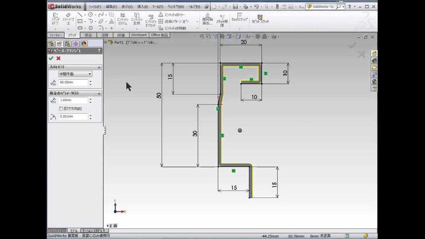Click the Undo icon in top toolbar
Viewport: 425px width, 239px height.
[256, 7]
